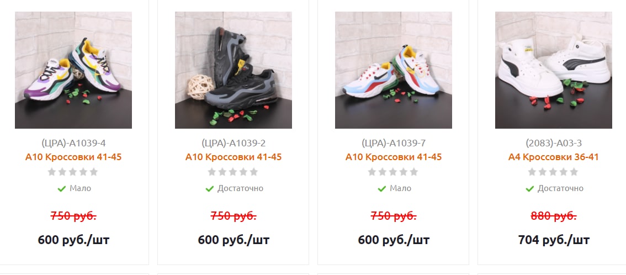Viewport: 626px width, 275px height.
Task: Open the product link under code (ЦРА)-A1039-2
Action: pyautogui.click(x=234, y=157)
